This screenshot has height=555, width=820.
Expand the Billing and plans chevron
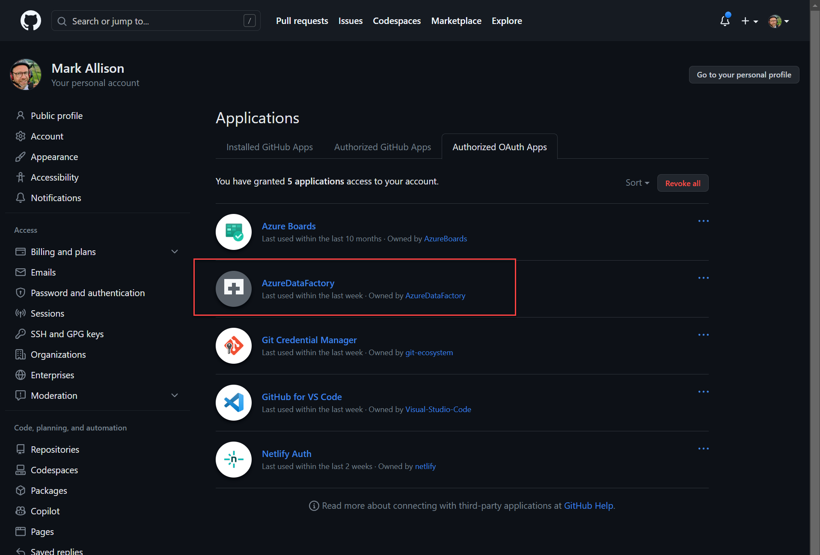[174, 252]
